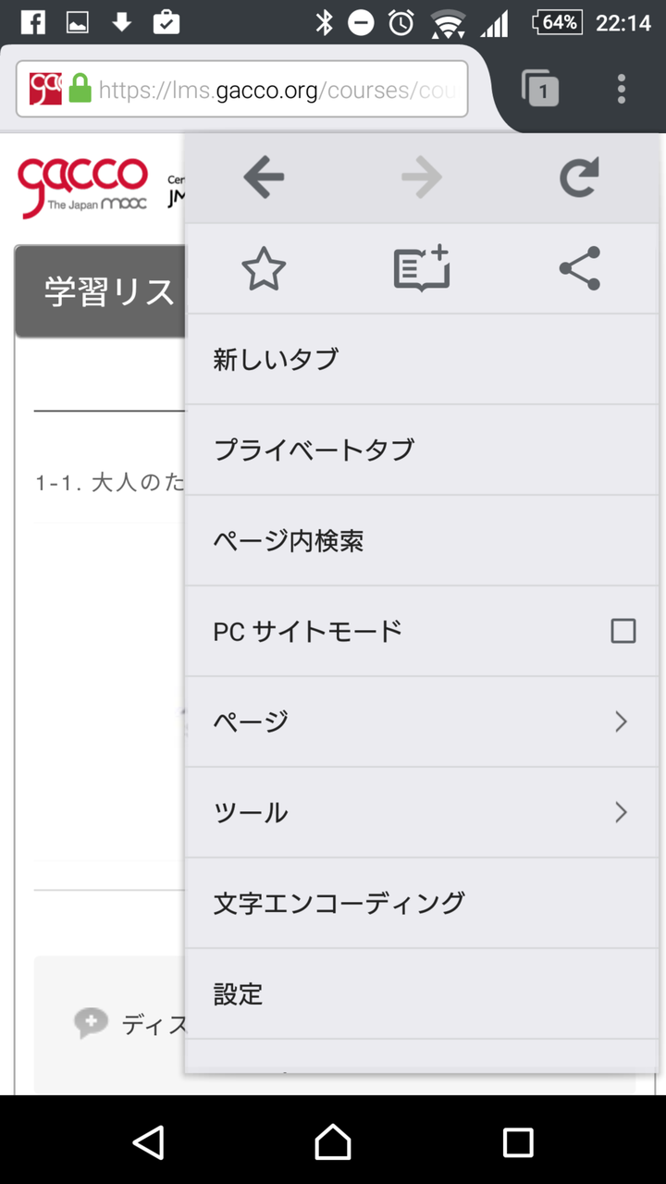This screenshot has width=666, height=1184.
Task: Open 文字エンコーディング menu entry
Action: coord(422,903)
